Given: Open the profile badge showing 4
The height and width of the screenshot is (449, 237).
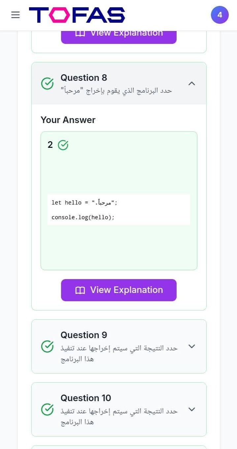Looking at the screenshot, I should click(x=220, y=15).
